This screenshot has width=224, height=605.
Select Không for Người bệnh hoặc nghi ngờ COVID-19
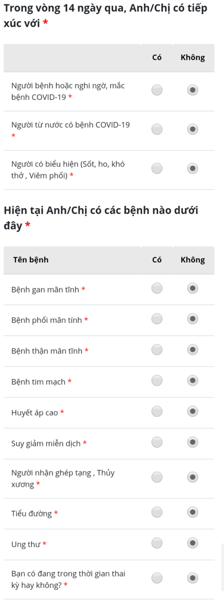point(192,90)
